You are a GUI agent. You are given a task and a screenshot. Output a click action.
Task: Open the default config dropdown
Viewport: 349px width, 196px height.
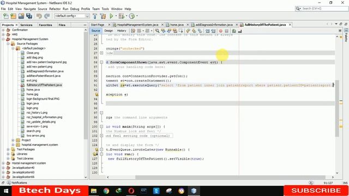tap(72, 16)
